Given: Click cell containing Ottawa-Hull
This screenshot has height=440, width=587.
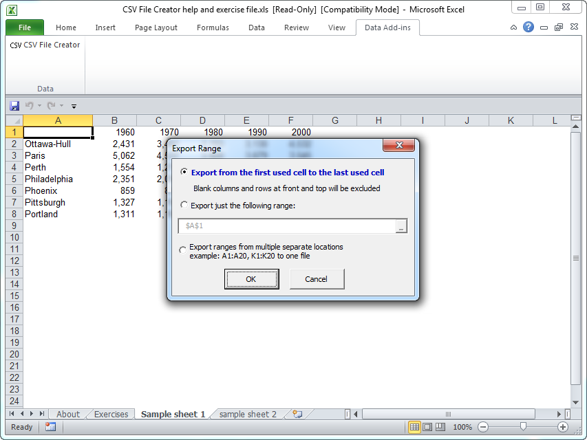Looking at the screenshot, I should pos(58,144).
